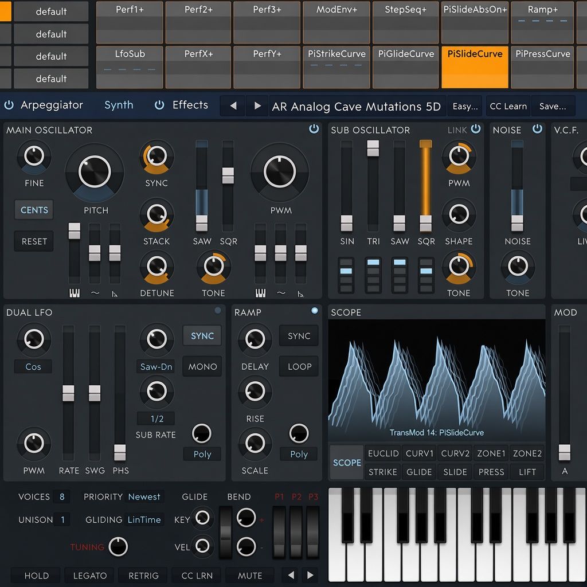The height and width of the screenshot is (587, 587).
Task: Toggle the CENTS button
Action: [34, 210]
